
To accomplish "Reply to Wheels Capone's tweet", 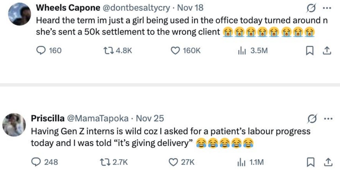I will click(41, 51).
